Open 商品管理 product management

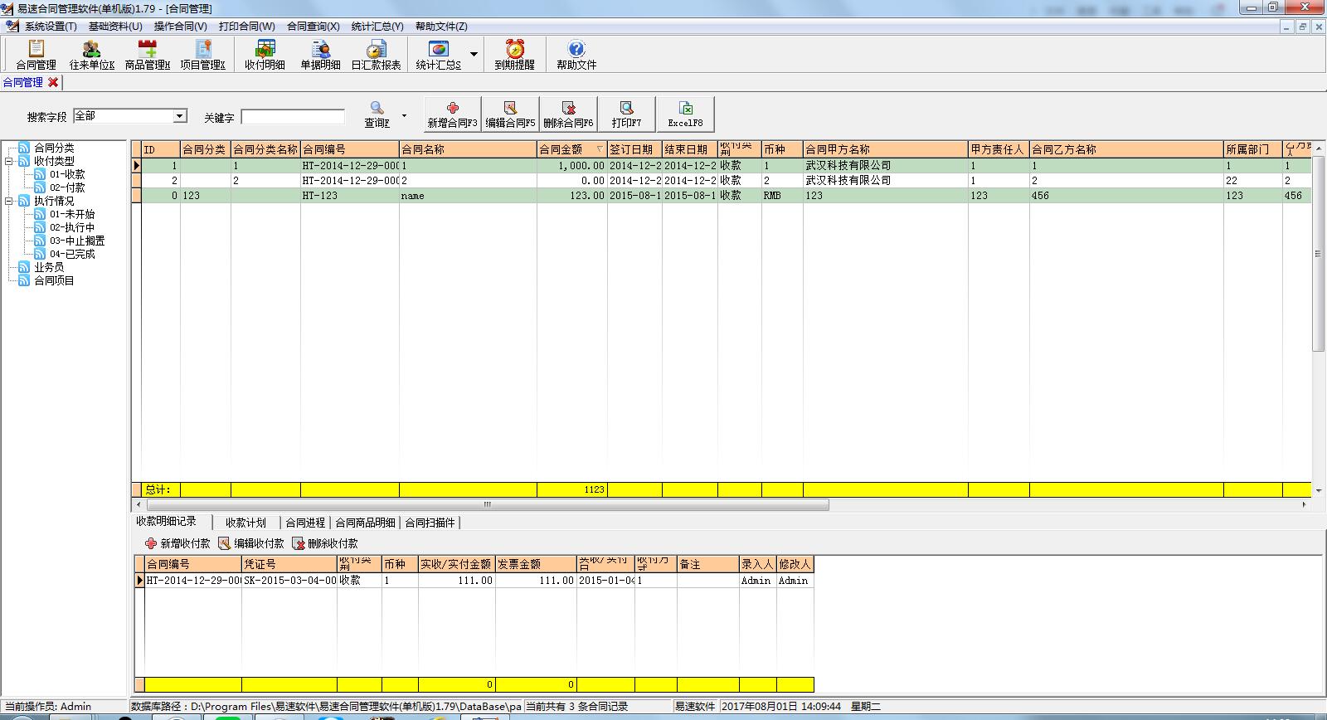tap(147, 55)
